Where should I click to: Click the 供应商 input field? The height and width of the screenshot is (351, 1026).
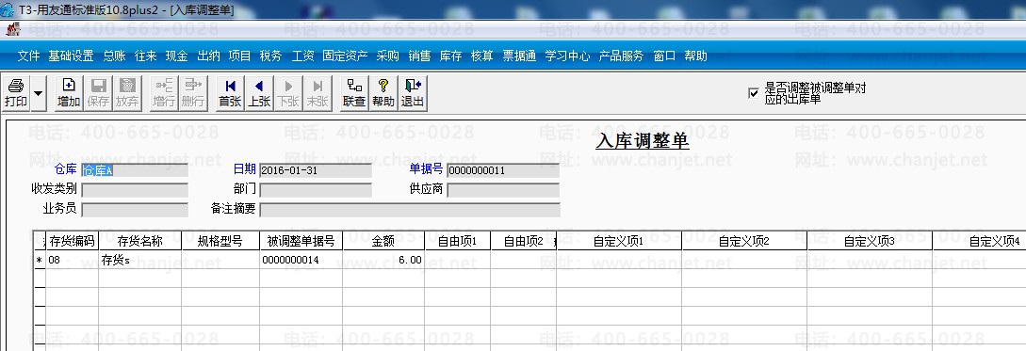(x=503, y=190)
